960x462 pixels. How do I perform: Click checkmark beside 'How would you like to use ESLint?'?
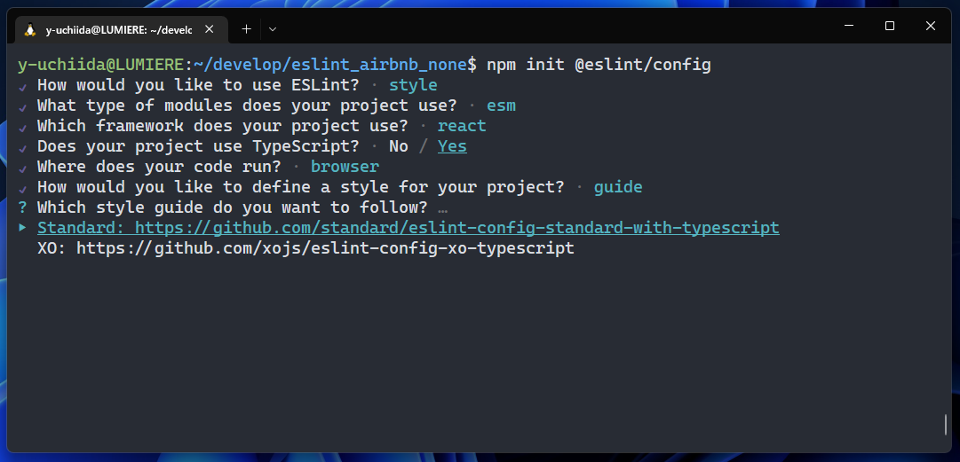tap(23, 86)
